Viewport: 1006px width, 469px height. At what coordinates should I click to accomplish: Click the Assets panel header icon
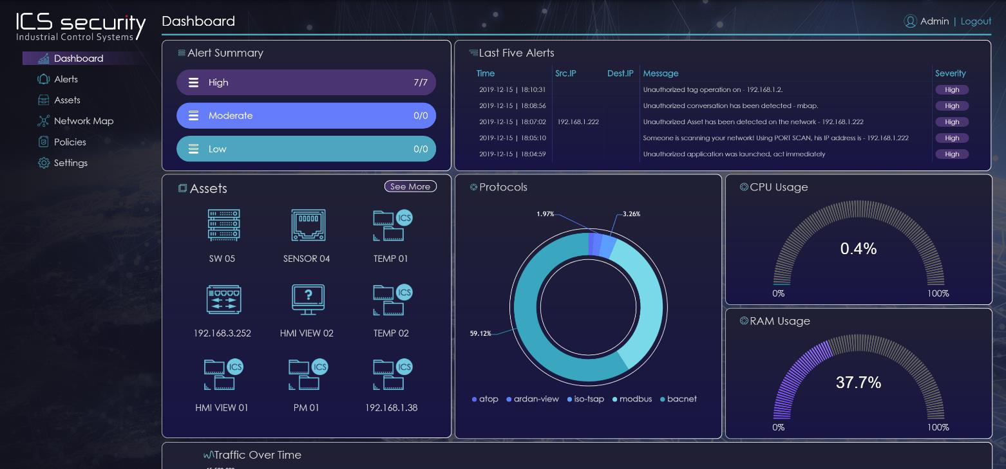(183, 189)
